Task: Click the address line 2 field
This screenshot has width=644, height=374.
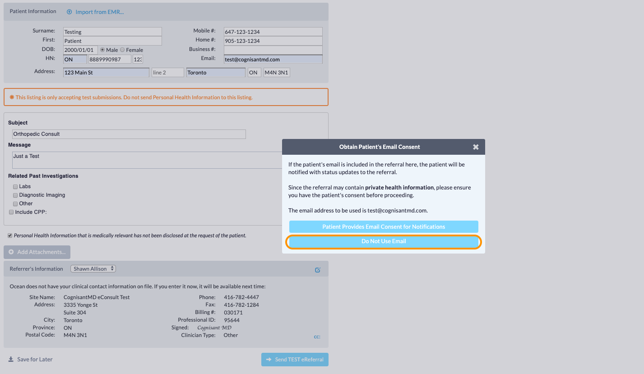Action: click(168, 72)
